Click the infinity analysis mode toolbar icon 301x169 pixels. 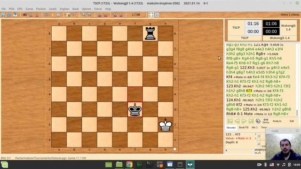click(x=25, y=15)
